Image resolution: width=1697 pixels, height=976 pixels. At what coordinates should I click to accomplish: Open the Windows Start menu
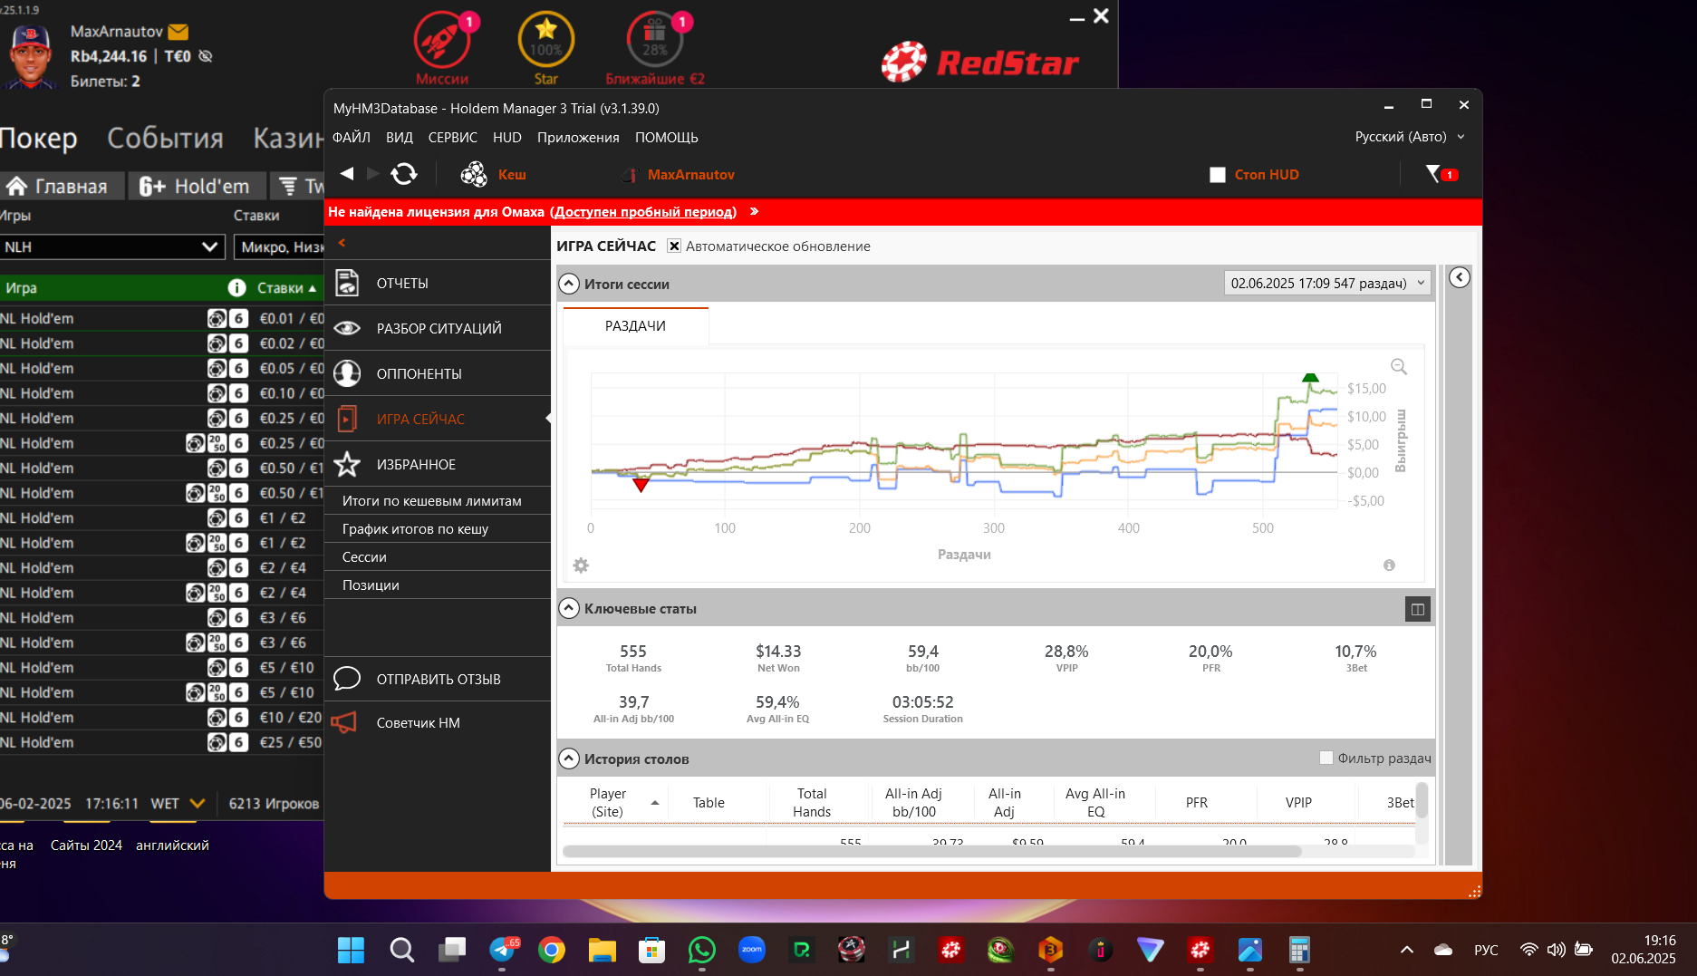(x=351, y=950)
